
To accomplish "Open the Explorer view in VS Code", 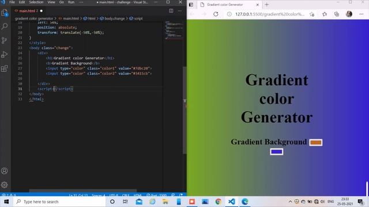I will [5, 13].
